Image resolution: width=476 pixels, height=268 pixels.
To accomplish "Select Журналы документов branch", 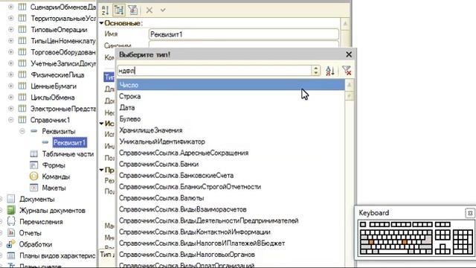I will pyautogui.click(x=52, y=211).
